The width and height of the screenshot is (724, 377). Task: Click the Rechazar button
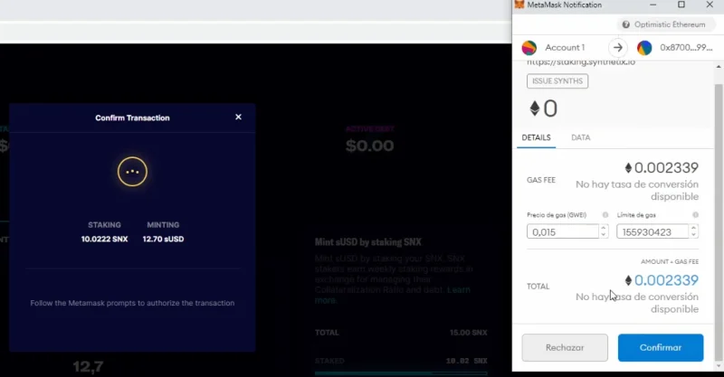(565, 347)
